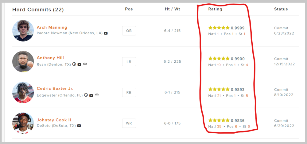Open the video icon for Cedric Baxter Jr.
This screenshot has width=307, height=144.
(x=91, y=95)
